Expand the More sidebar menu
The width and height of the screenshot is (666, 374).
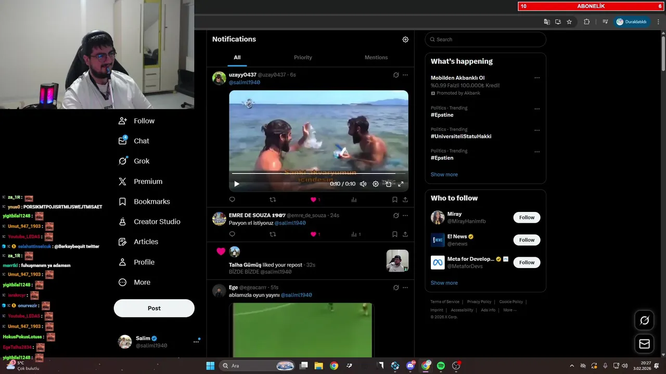pyautogui.click(x=134, y=282)
